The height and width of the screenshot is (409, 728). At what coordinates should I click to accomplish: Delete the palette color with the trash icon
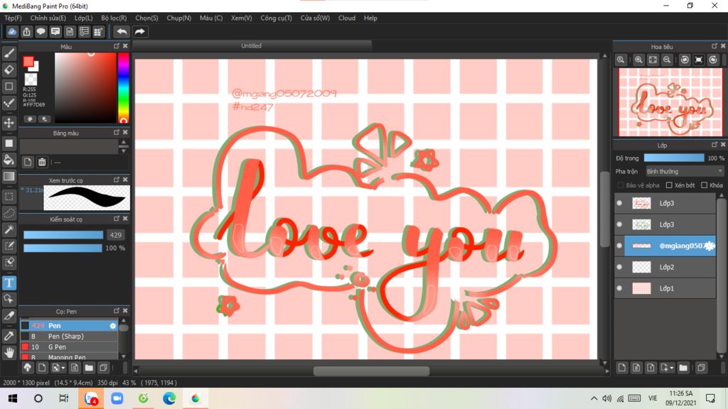coord(42,162)
